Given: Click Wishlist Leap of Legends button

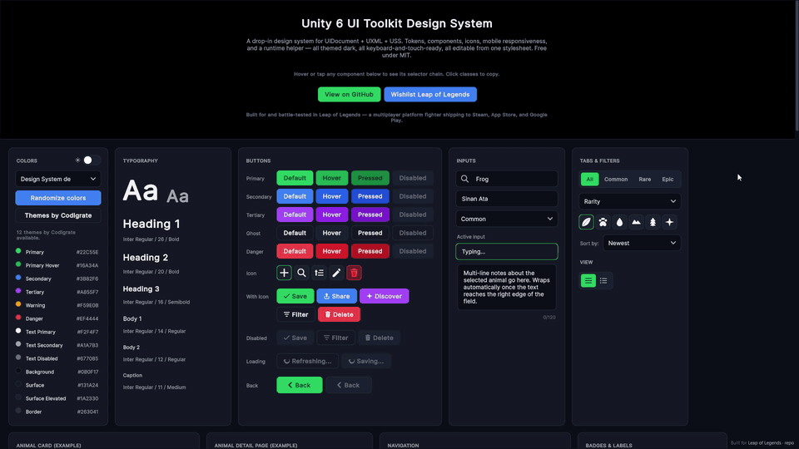Looking at the screenshot, I should point(430,94).
